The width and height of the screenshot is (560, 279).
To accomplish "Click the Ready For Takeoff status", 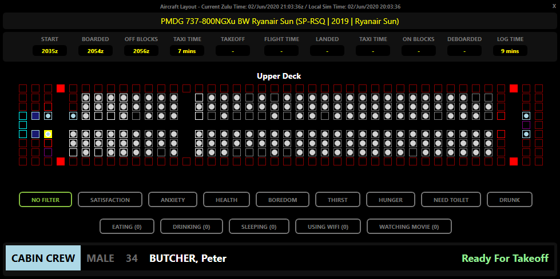I will tap(505, 258).
